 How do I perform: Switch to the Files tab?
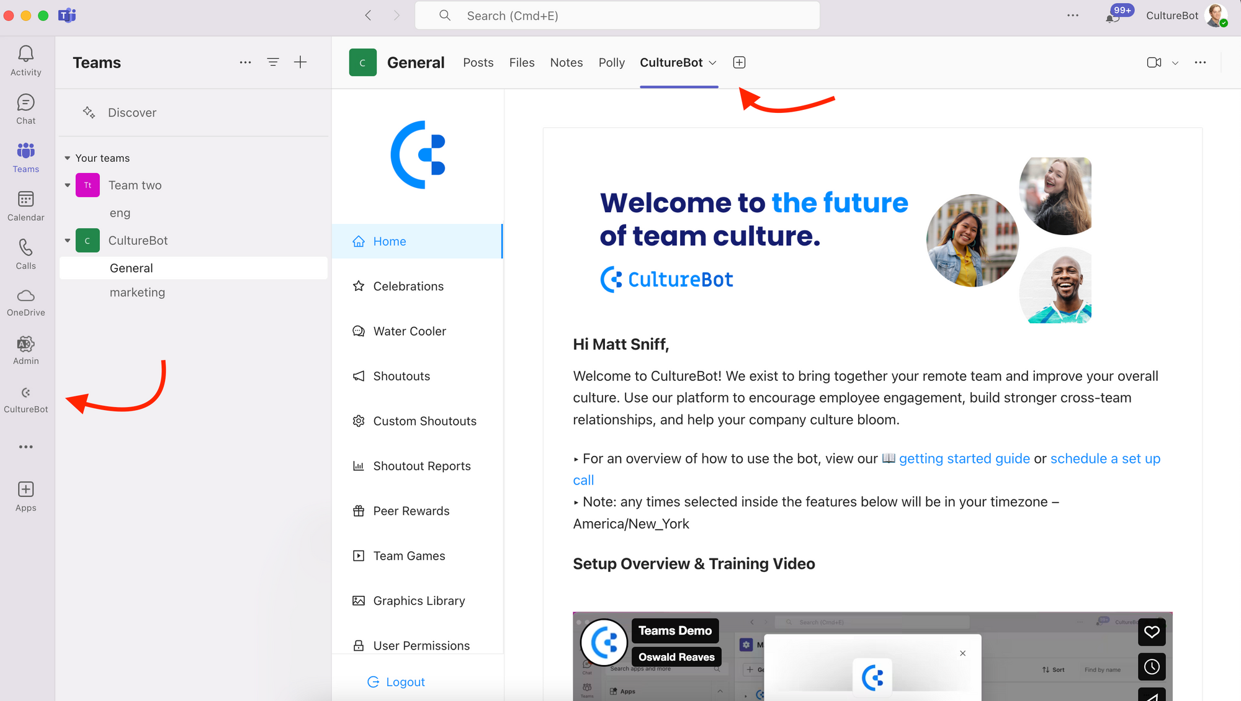[x=522, y=63]
